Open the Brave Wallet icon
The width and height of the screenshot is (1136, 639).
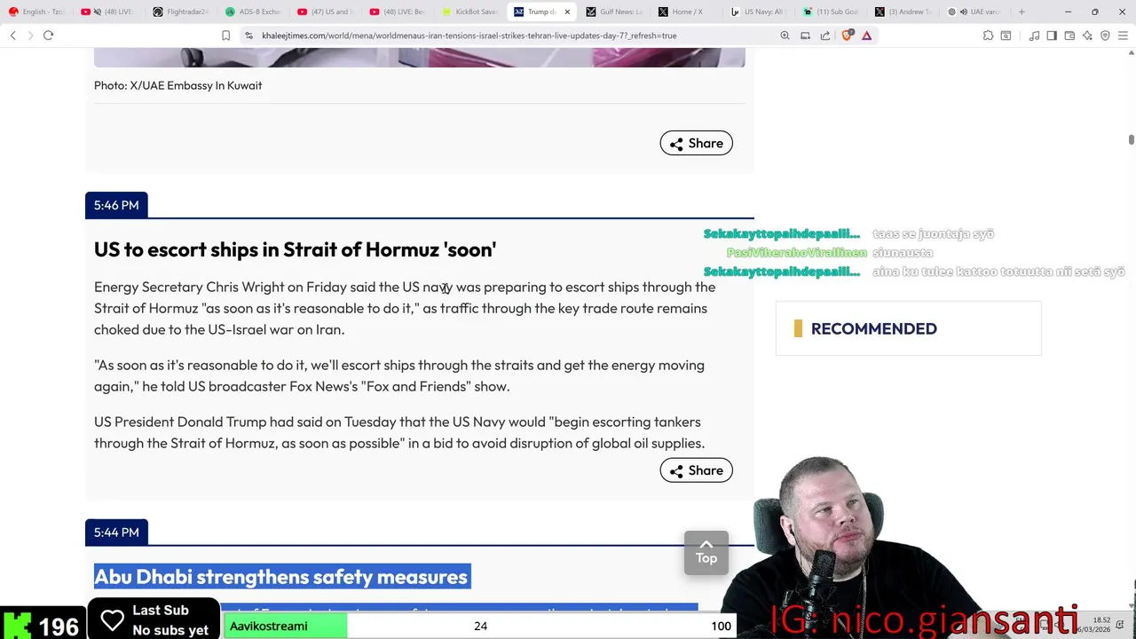1069,35
